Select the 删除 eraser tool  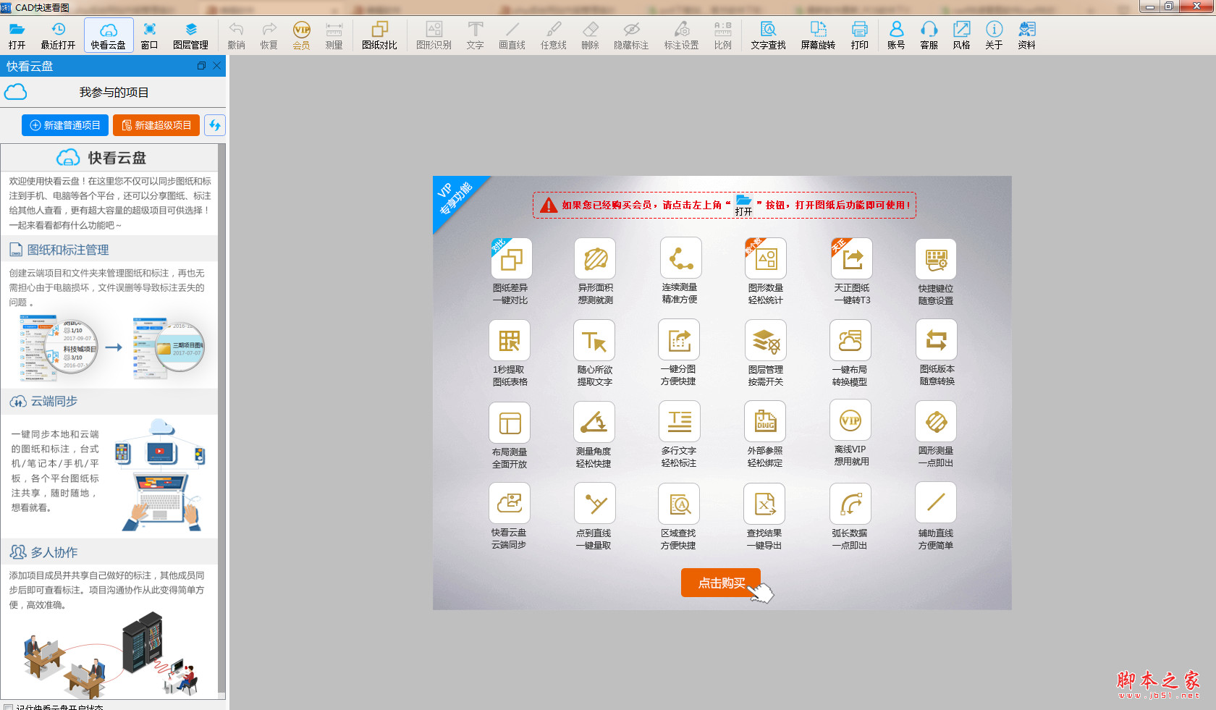tap(590, 35)
